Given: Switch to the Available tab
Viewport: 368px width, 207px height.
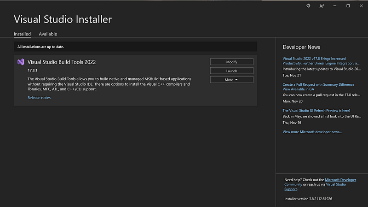Looking at the screenshot, I should 48,34.
